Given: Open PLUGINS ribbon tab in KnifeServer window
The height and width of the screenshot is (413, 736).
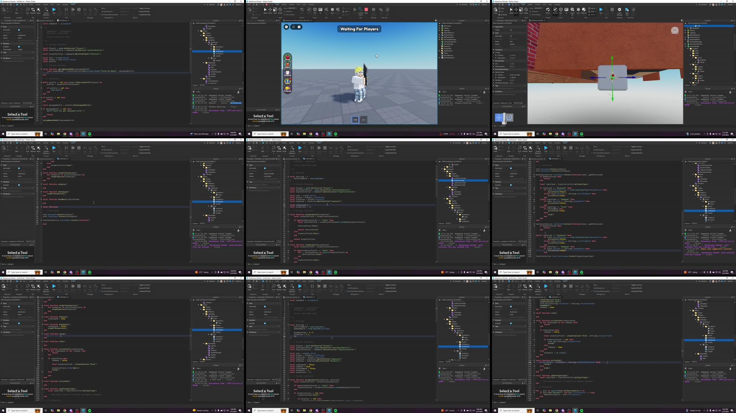Looking at the screenshot, I should click(65, 5).
